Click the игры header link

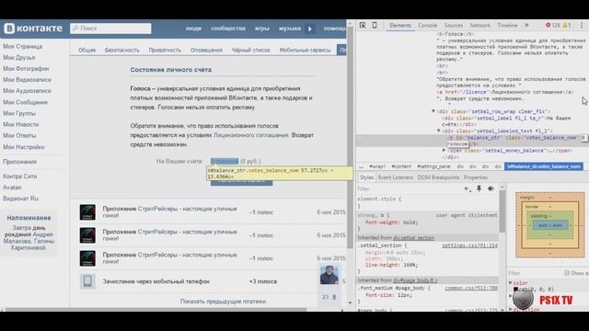click(x=262, y=29)
